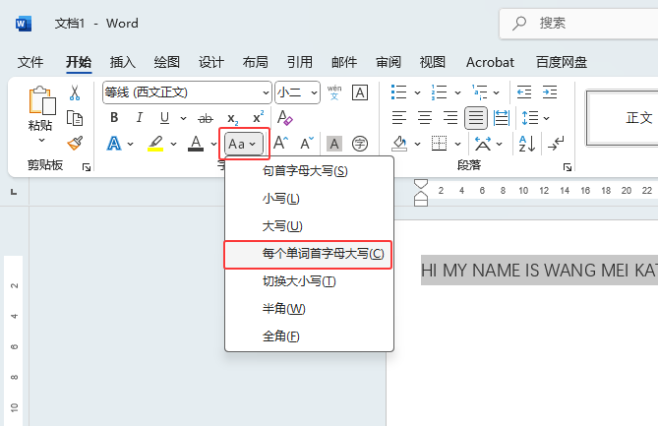Viewport: 658px width, 426px height.
Task: Click the Asian Layout character scaling icon
Action: (x=483, y=144)
